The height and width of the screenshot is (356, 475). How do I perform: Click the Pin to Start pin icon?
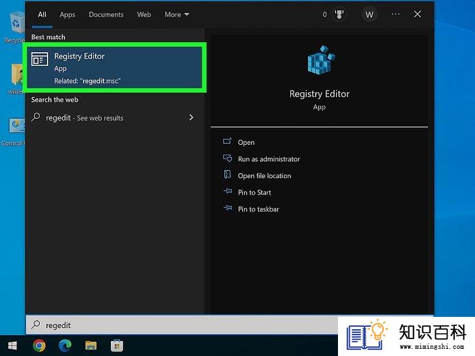228,191
